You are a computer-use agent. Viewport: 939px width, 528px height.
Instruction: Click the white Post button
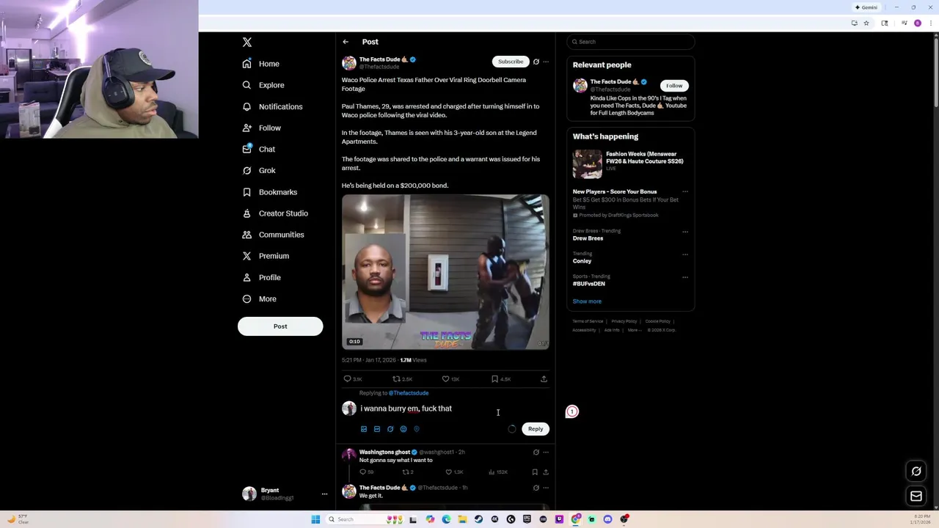[280, 326]
